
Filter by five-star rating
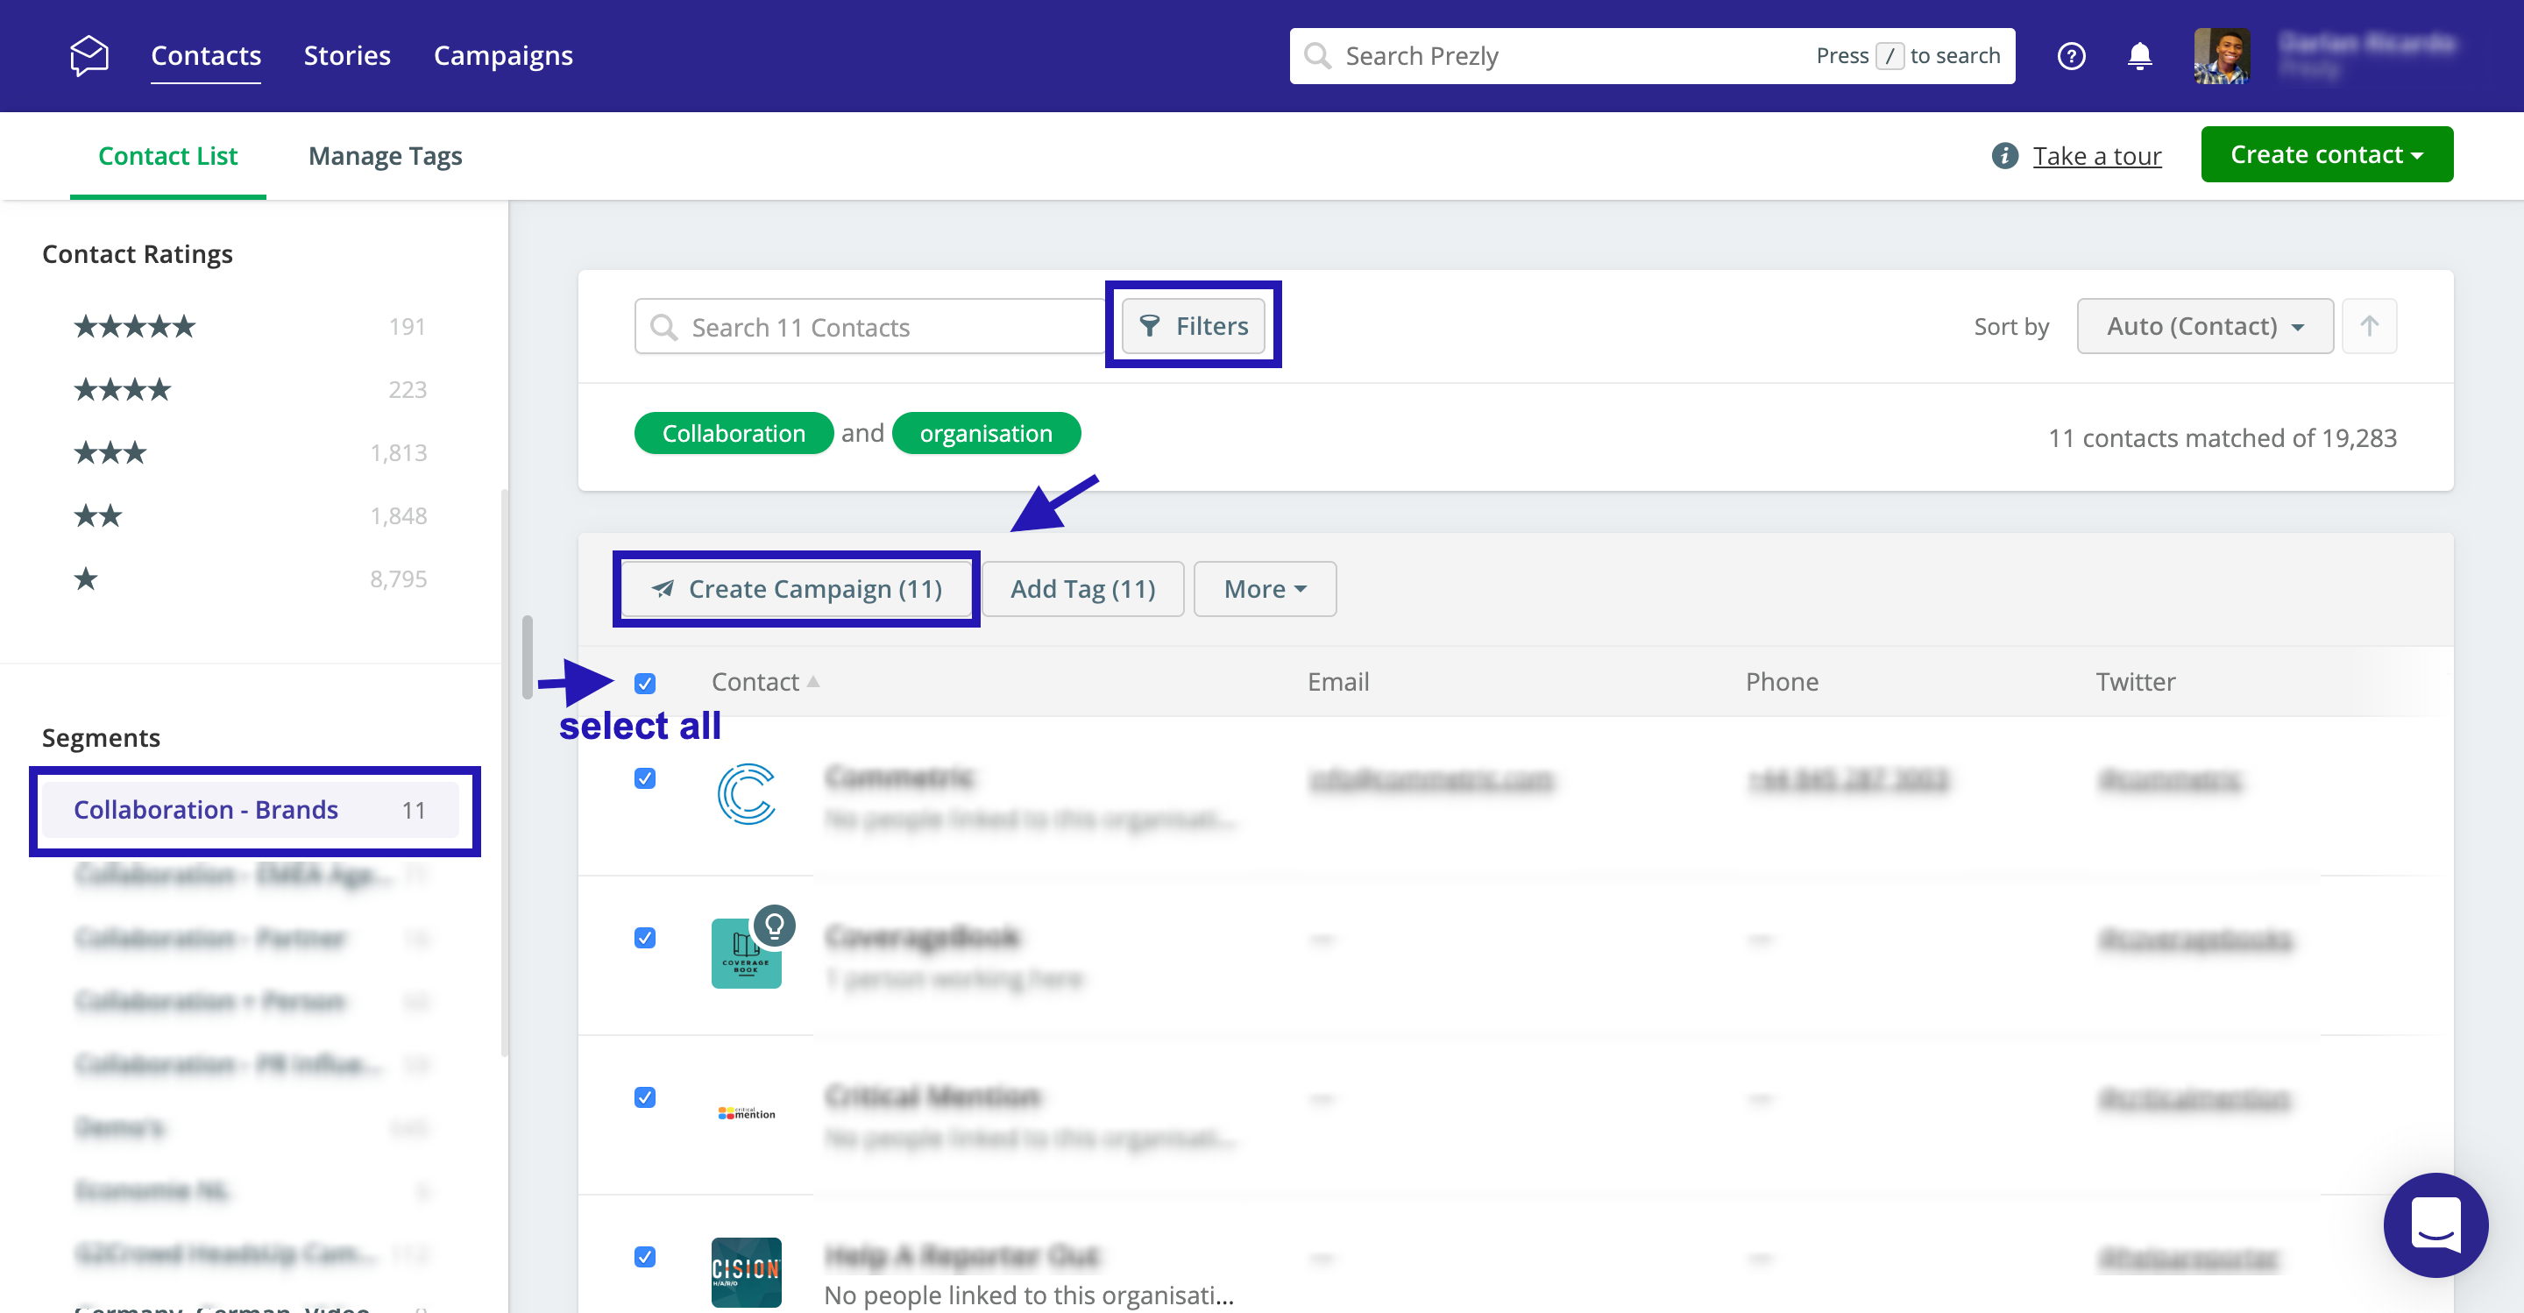(135, 326)
